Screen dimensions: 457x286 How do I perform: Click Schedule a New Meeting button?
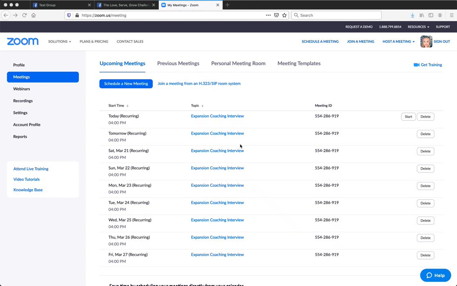click(x=126, y=83)
